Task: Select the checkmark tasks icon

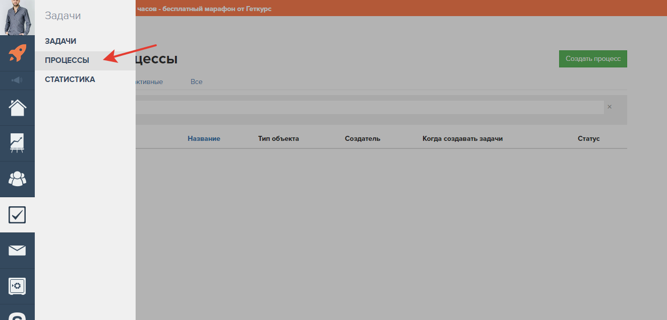Action: coord(17,215)
